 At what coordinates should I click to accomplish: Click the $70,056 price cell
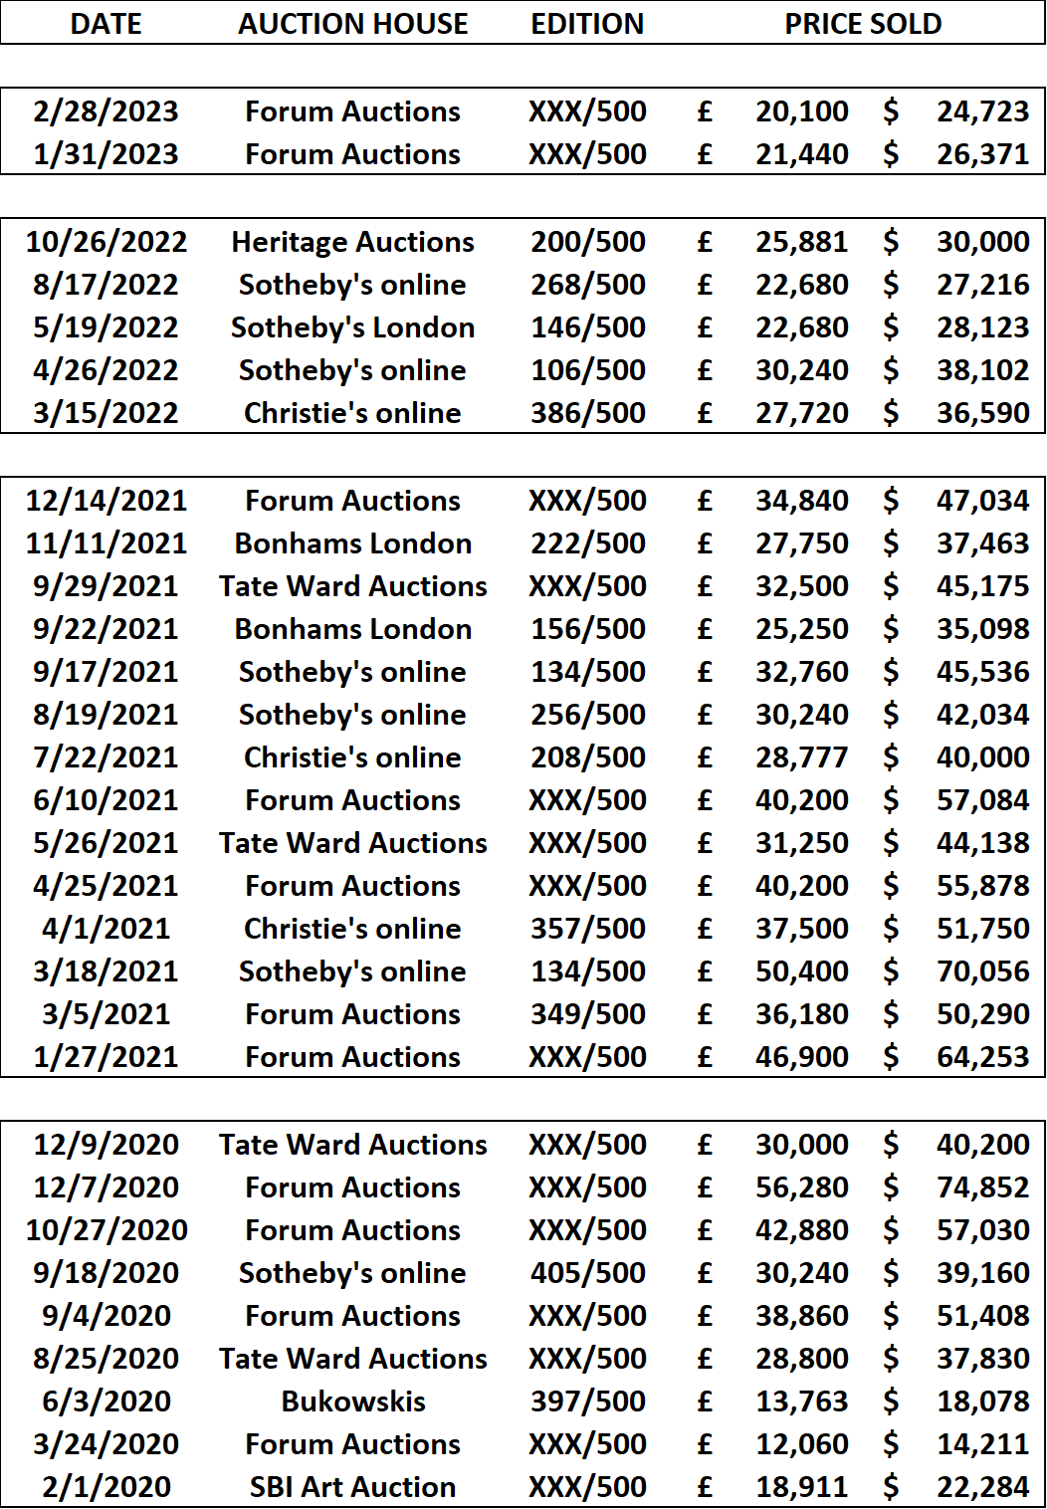(956, 971)
